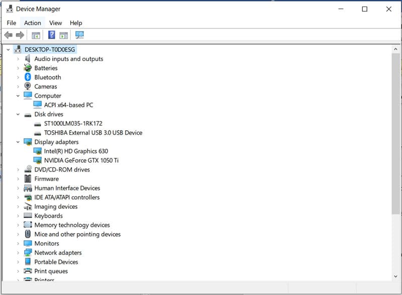Click the Network adapters category icon
The image size is (402, 295).
pos(28,252)
